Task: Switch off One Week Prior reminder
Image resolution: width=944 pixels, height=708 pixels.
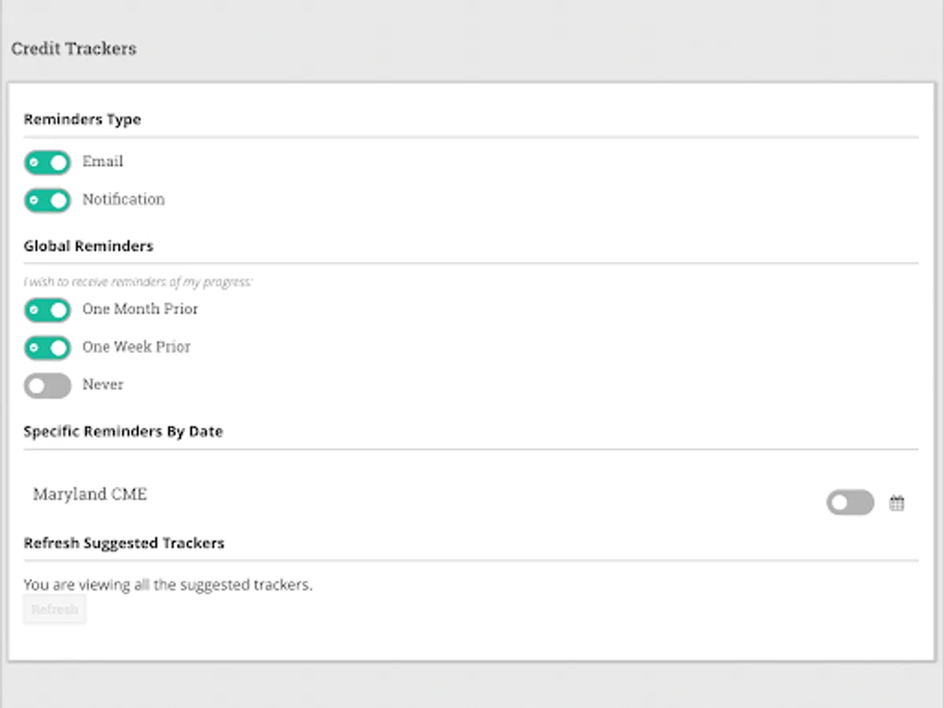Action: tap(47, 348)
